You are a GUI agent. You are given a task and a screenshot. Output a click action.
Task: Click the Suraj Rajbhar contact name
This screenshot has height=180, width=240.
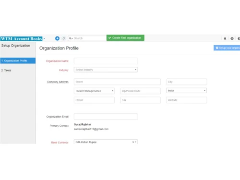coord(83,124)
